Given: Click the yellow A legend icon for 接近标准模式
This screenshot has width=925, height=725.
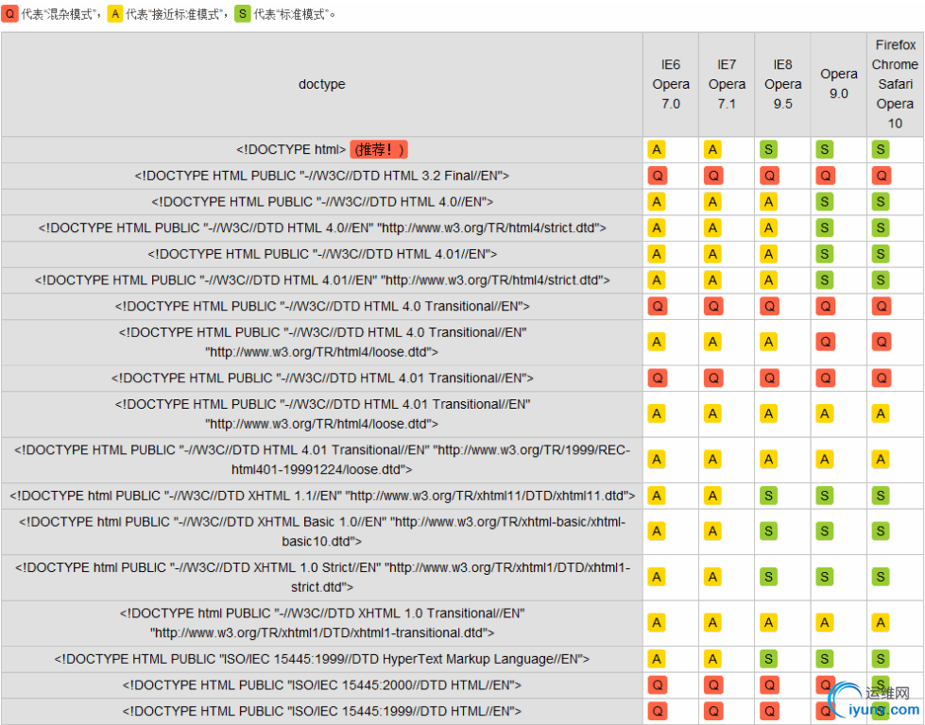Looking at the screenshot, I should (x=115, y=13).
